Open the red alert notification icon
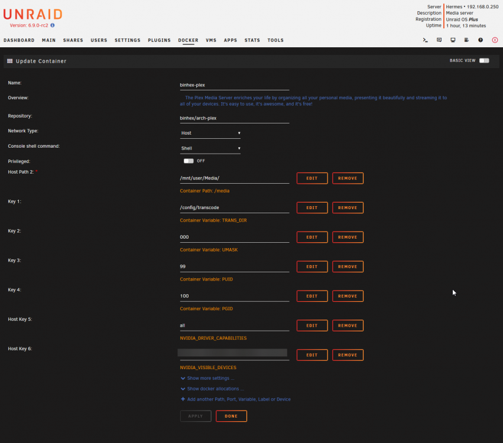503x443 pixels. (x=495, y=40)
